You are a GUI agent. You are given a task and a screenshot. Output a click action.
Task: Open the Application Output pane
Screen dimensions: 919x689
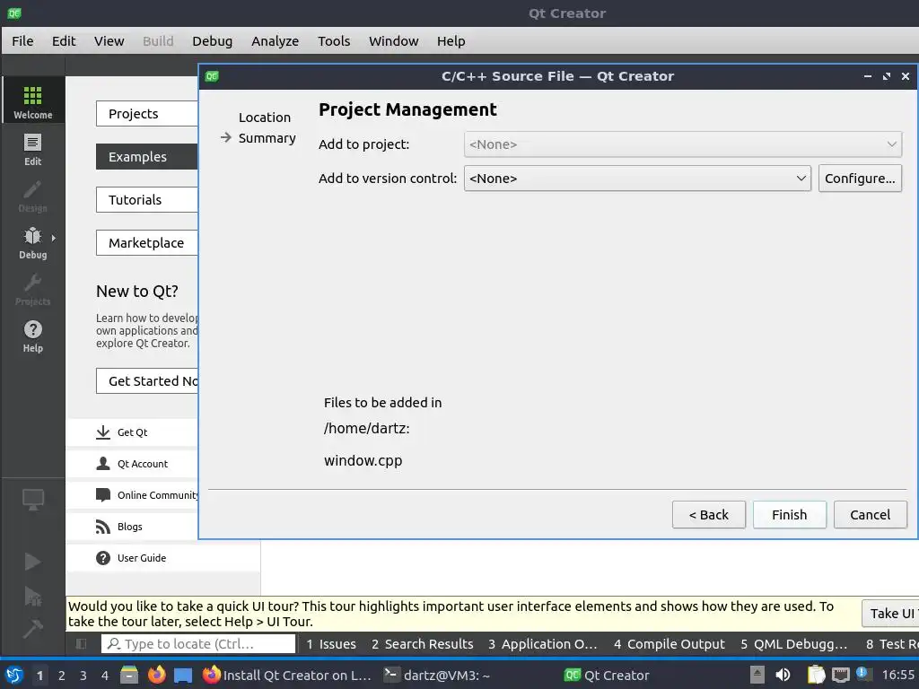click(x=543, y=644)
